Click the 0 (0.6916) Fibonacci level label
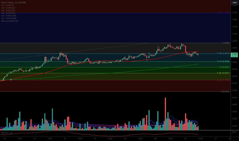The height and width of the screenshot is (141, 239). [x=225, y=92]
